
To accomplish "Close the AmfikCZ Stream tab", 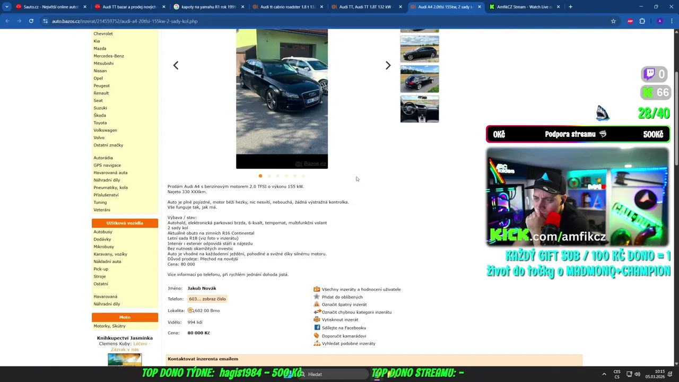I will pyautogui.click(x=558, y=7).
